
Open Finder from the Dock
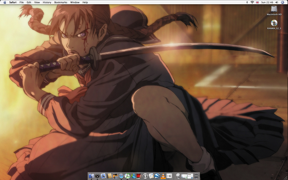point(91,176)
